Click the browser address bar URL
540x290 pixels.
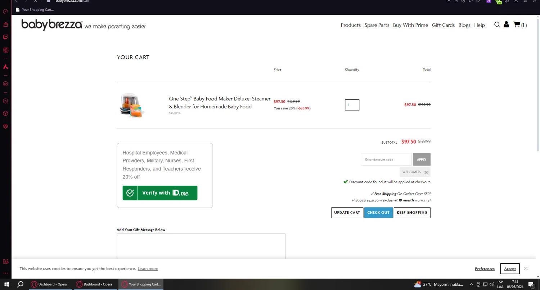click(72, 1)
